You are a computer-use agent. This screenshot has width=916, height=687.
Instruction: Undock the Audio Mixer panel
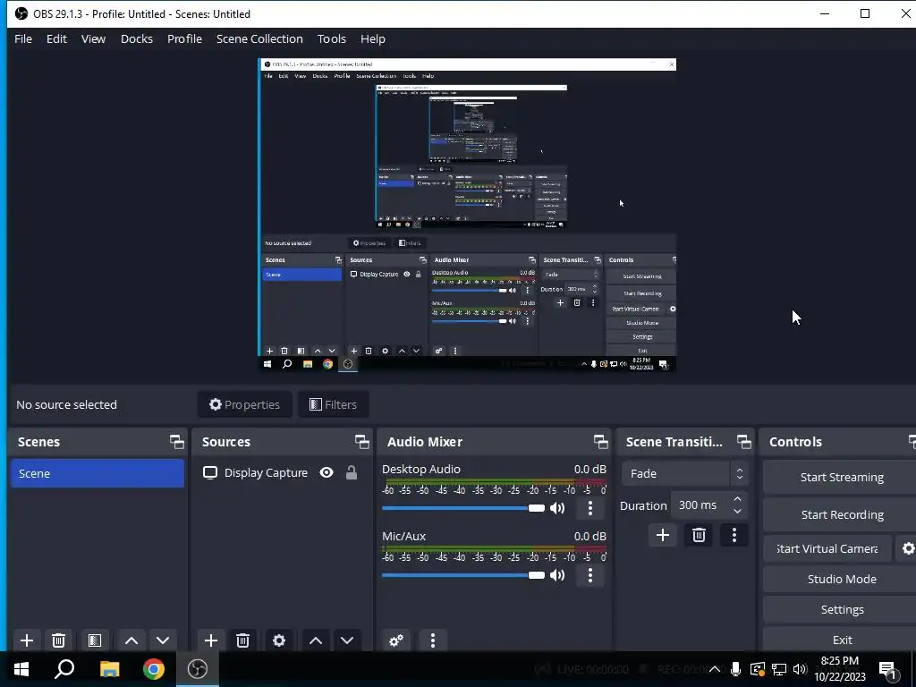tap(600, 442)
